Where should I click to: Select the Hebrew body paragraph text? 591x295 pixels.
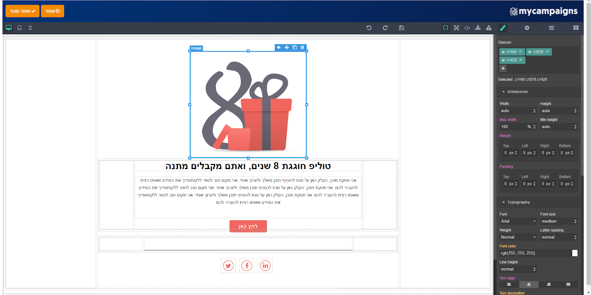248,192
